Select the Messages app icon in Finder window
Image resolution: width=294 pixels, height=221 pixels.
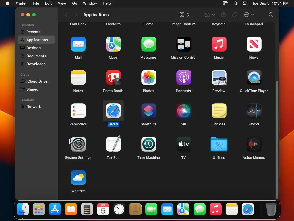pyautogui.click(x=148, y=44)
